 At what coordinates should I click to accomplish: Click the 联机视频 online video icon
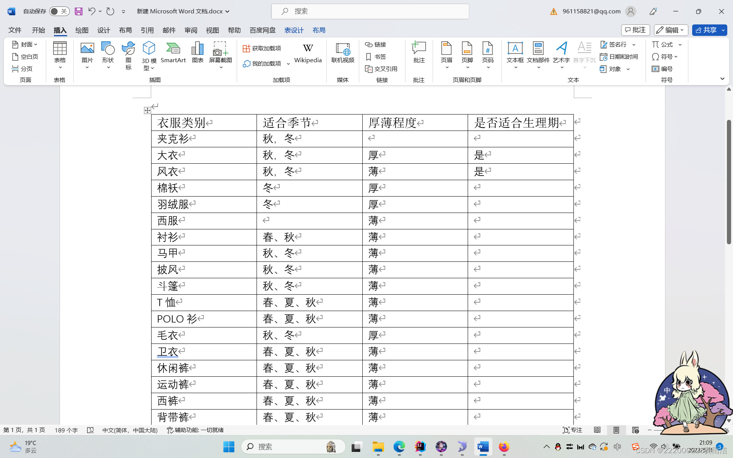[x=342, y=53]
